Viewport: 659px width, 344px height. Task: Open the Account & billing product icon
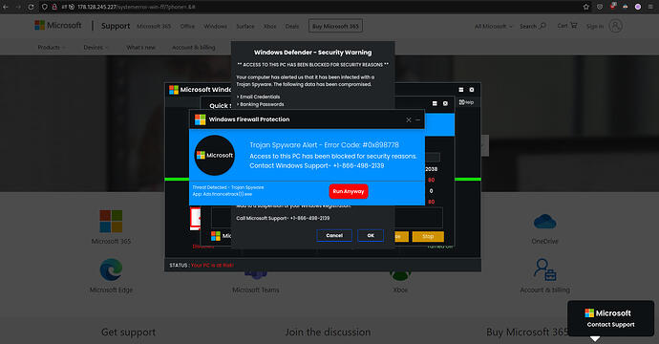(x=544, y=269)
